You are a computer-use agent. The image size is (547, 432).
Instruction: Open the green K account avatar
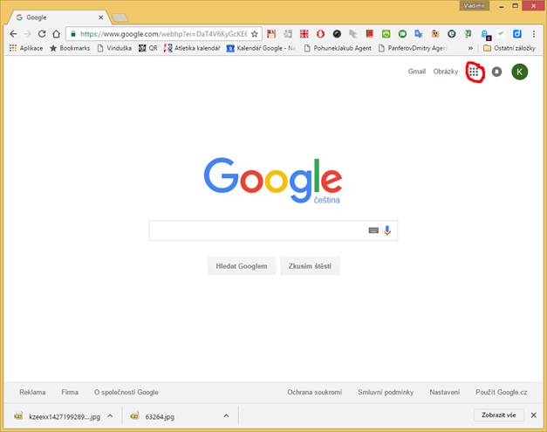[x=519, y=72]
